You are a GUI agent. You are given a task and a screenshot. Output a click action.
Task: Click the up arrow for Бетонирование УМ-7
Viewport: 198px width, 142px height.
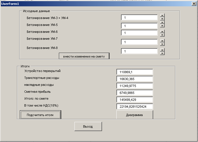click(x=162, y=41)
